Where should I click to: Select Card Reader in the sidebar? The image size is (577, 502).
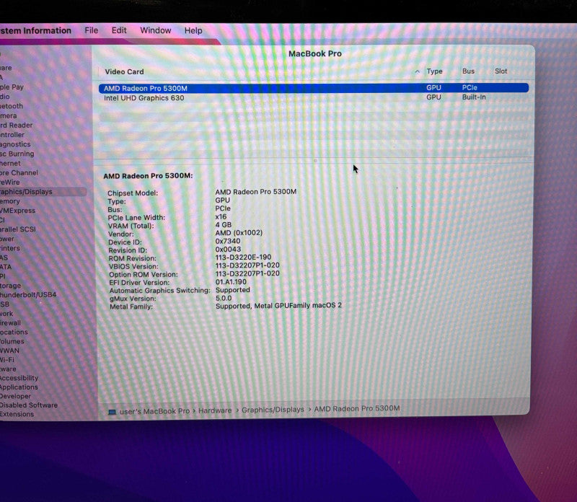coord(16,125)
